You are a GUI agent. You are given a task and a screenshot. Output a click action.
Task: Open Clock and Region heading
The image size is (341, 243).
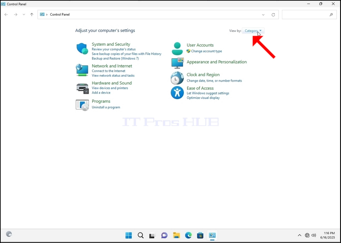tap(203, 75)
